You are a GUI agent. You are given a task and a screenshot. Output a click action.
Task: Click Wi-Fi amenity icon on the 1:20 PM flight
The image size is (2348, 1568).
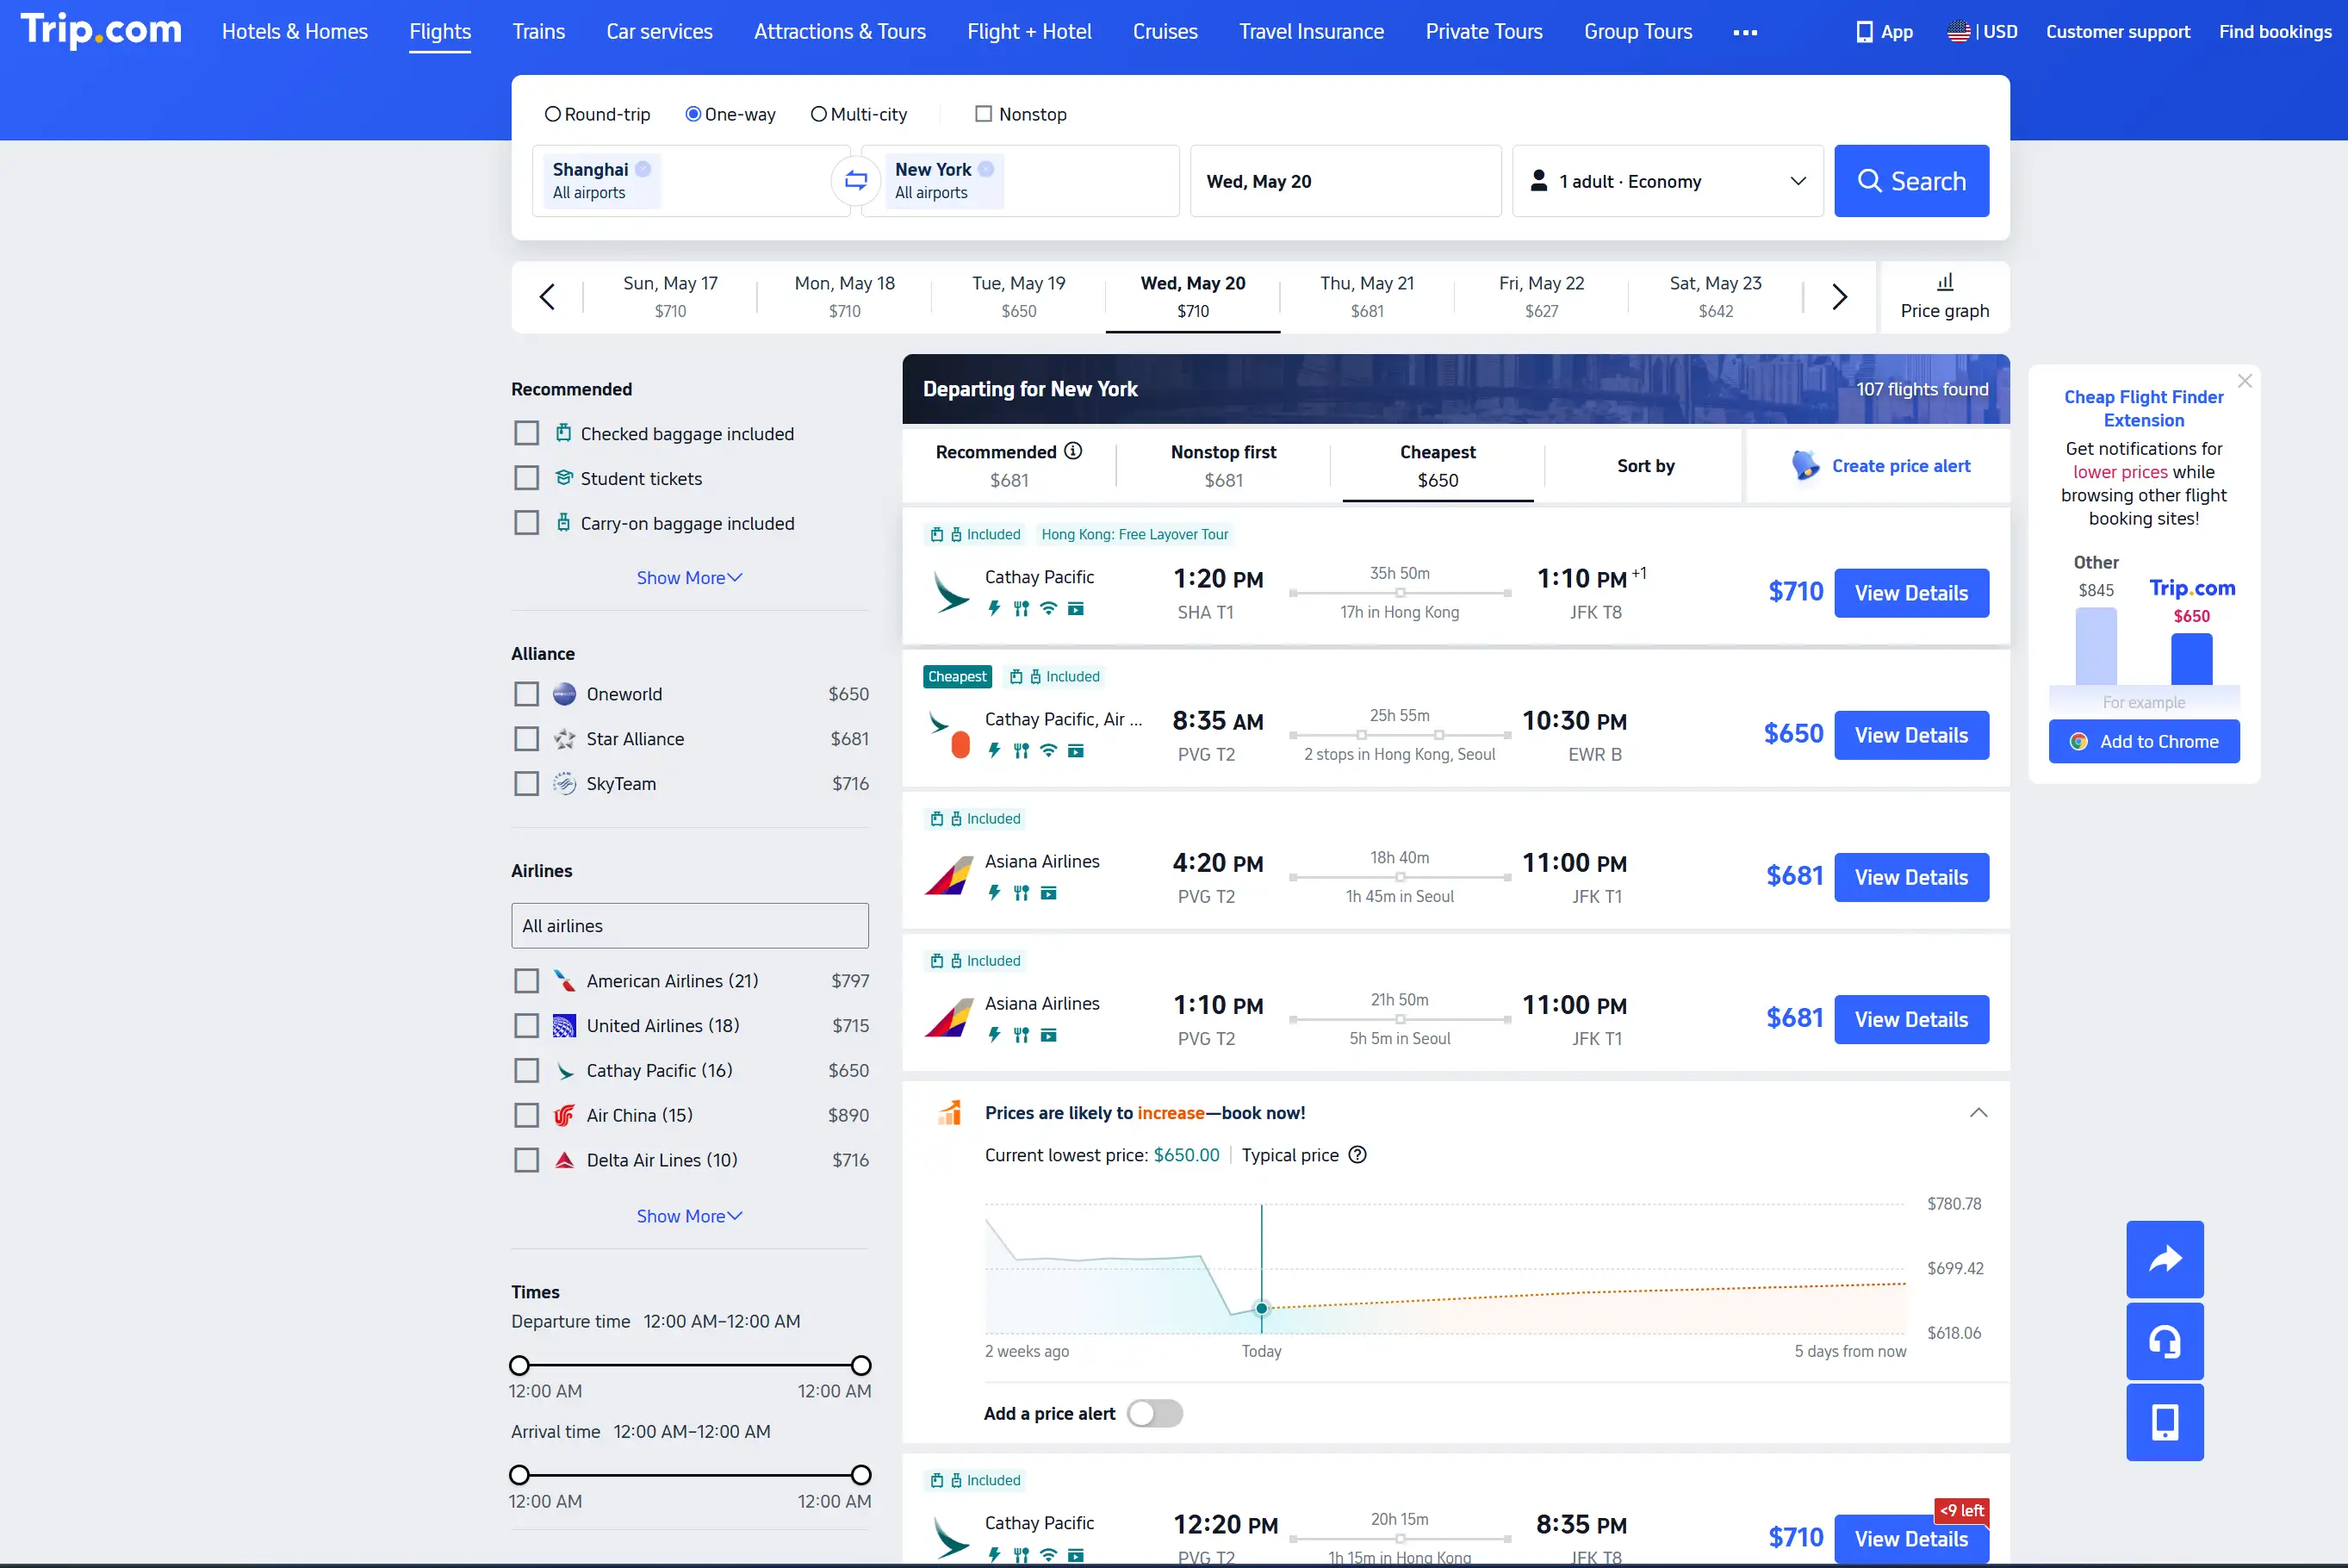1047,608
